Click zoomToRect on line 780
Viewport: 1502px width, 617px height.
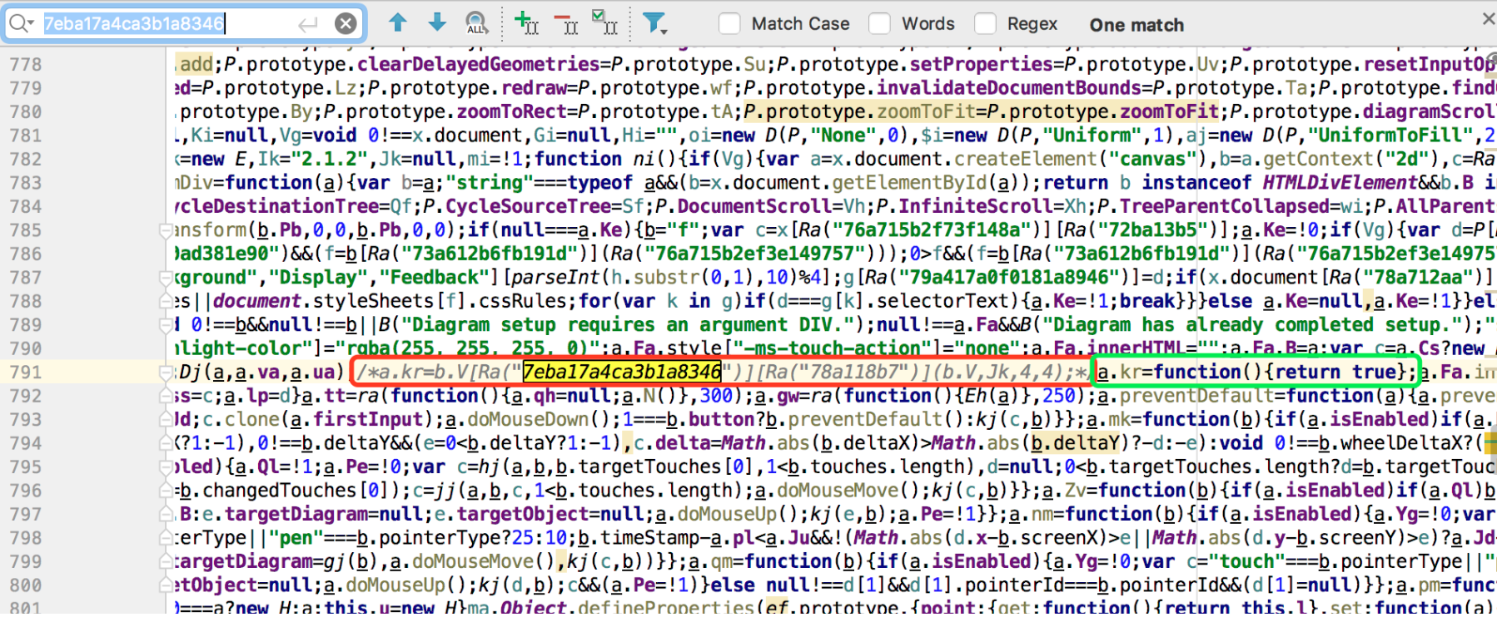tap(513, 111)
